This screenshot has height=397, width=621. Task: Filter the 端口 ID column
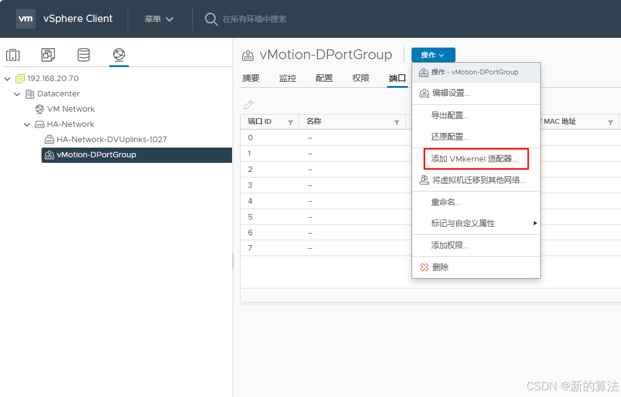click(x=290, y=122)
